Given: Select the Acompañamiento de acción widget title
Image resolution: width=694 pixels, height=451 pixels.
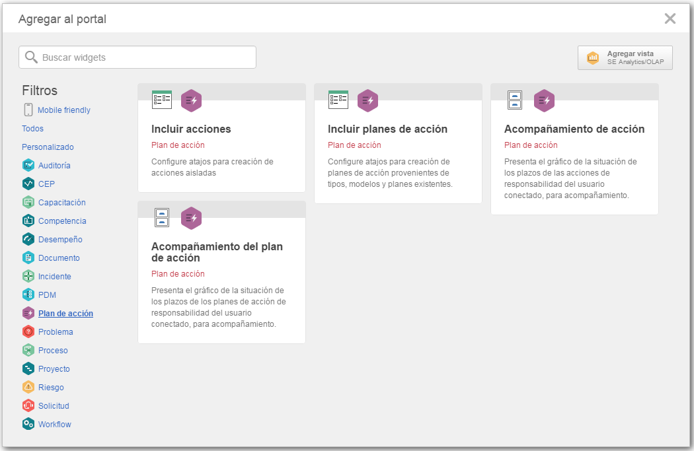Looking at the screenshot, I should 574,129.
